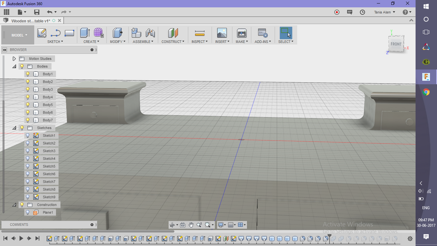Click the Add-Ins scripts icon

[263, 33]
